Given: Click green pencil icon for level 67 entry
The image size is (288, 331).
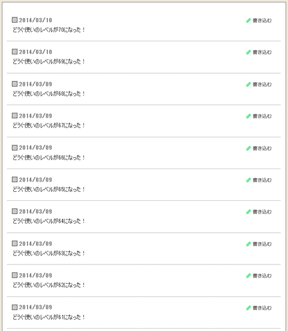Looking at the screenshot, I should coord(248,116).
